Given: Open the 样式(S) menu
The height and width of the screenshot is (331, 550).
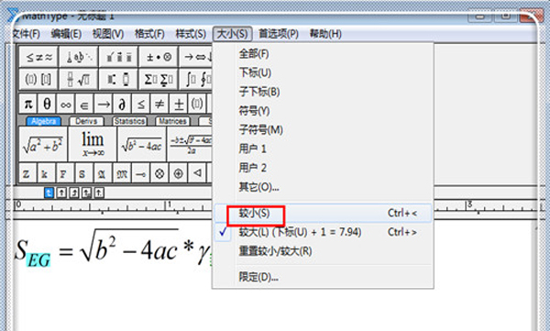Looking at the screenshot, I should (x=191, y=34).
